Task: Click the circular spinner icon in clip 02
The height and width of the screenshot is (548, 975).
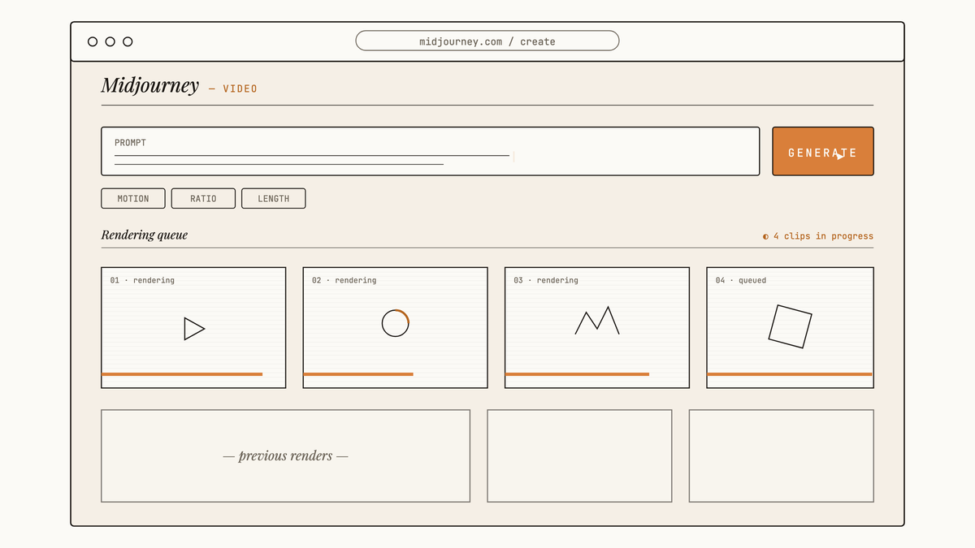Action: click(396, 323)
